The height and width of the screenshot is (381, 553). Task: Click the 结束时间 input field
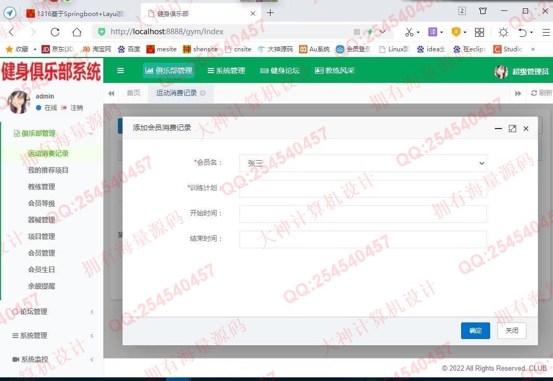[x=363, y=239]
